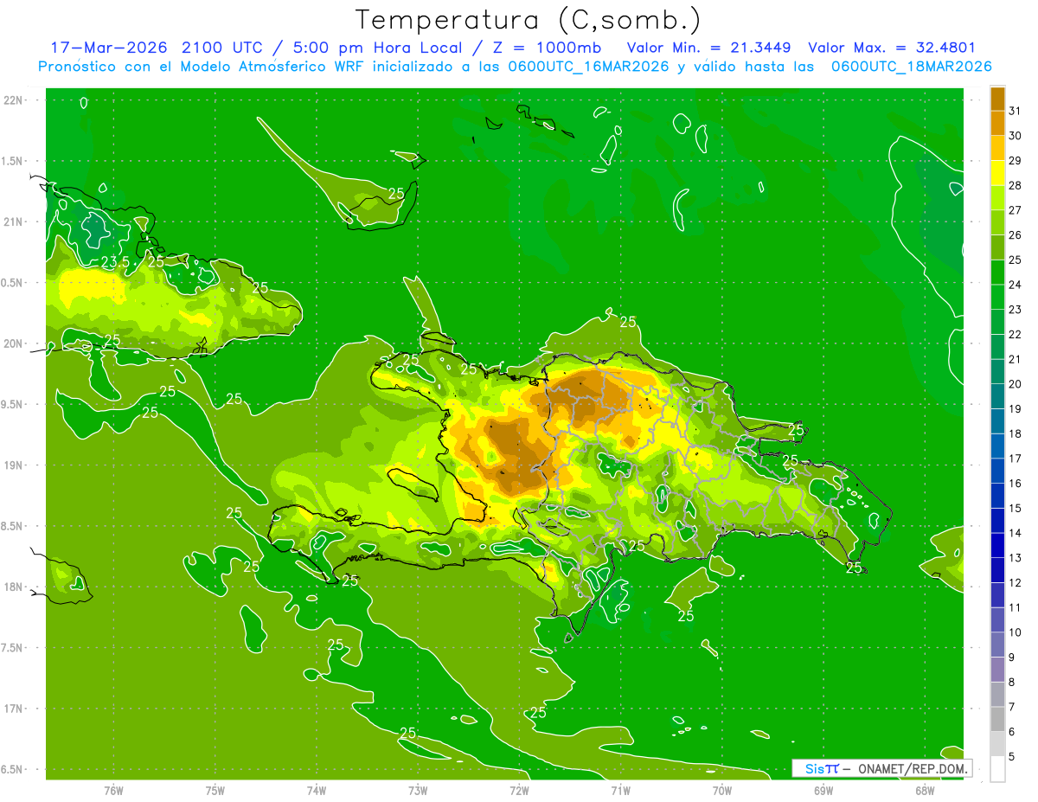
Task: Click 'Valor Max. = 32.4801'
Action: click(892, 48)
